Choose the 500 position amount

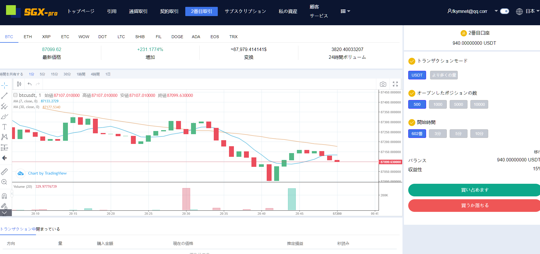(417, 104)
